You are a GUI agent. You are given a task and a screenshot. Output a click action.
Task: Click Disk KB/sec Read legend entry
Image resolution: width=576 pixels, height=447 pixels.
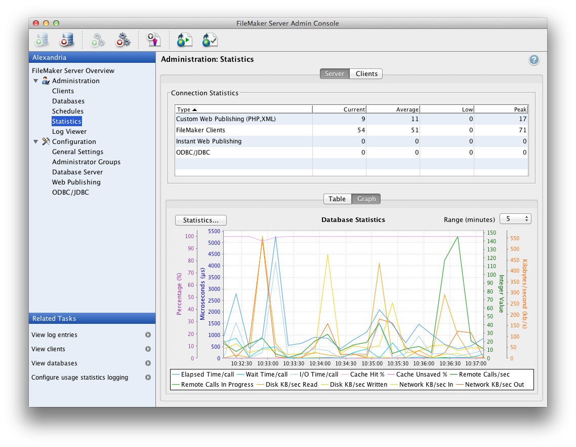287,385
